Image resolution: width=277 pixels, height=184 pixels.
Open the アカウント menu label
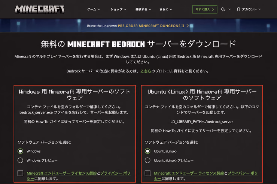(249, 9)
